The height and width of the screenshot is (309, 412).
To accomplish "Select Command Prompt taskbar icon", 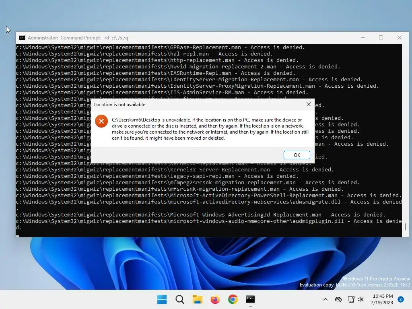I will (250, 299).
